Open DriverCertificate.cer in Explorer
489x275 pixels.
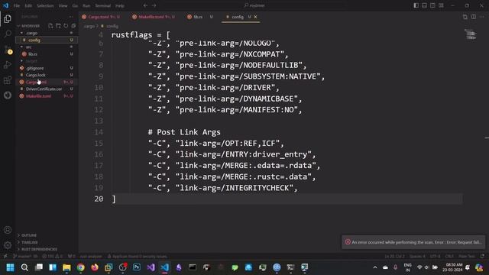[46, 89]
